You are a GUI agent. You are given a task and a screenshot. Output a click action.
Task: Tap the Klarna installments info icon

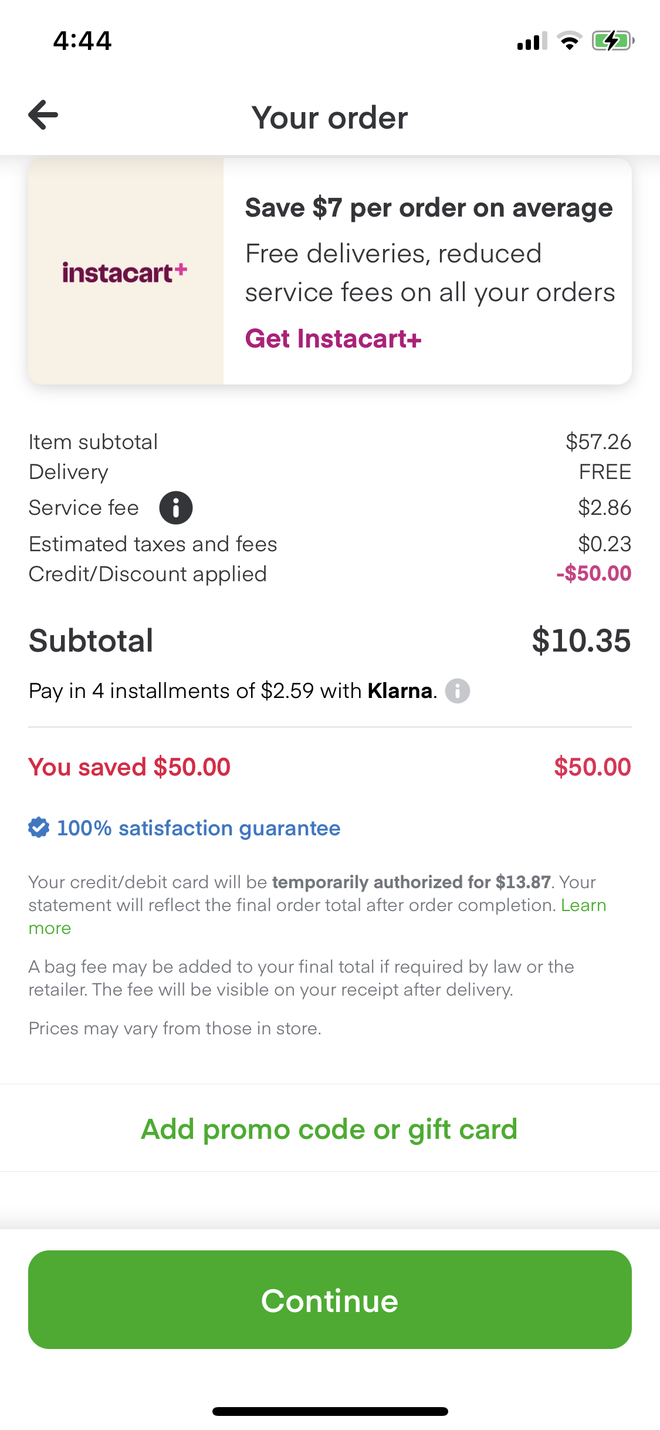(458, 691)
